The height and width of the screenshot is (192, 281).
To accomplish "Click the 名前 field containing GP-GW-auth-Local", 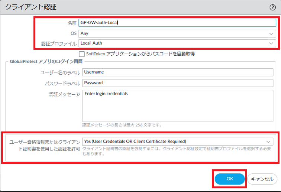I will tap(177, 23).
